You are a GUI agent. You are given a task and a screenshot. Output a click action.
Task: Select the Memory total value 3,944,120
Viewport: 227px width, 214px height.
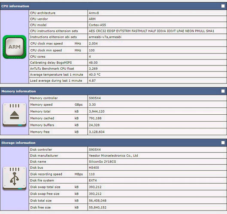pyautogui.click(x=97, y=111)
